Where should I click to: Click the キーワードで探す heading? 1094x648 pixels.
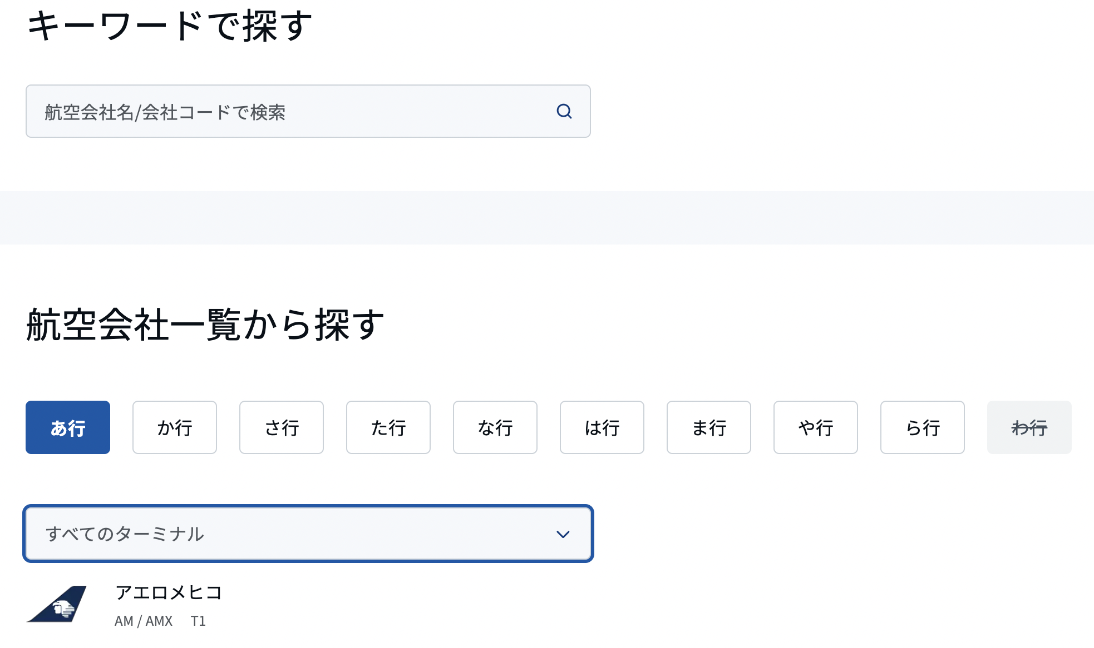[x=169, y=26]
